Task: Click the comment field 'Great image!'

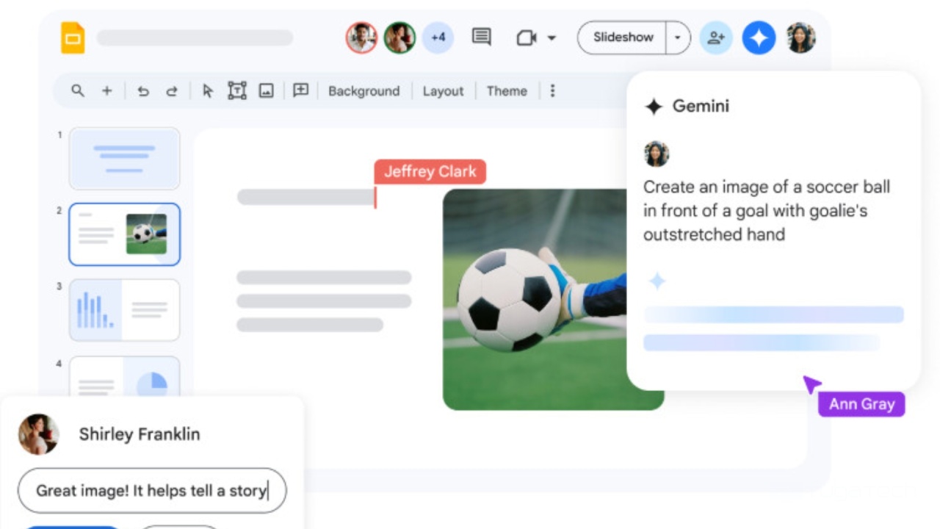Action: [x=152, y=491]
